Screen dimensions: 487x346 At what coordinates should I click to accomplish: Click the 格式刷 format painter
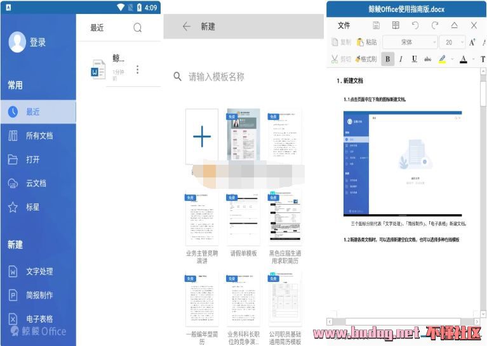tap(366, 59)
